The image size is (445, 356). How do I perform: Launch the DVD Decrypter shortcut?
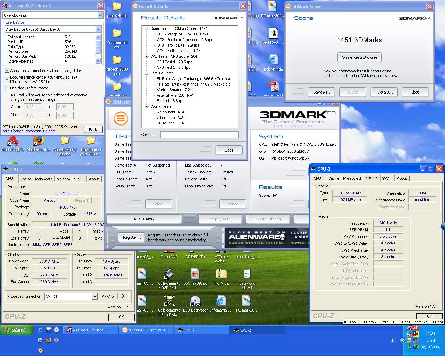[x=195, y=304]
